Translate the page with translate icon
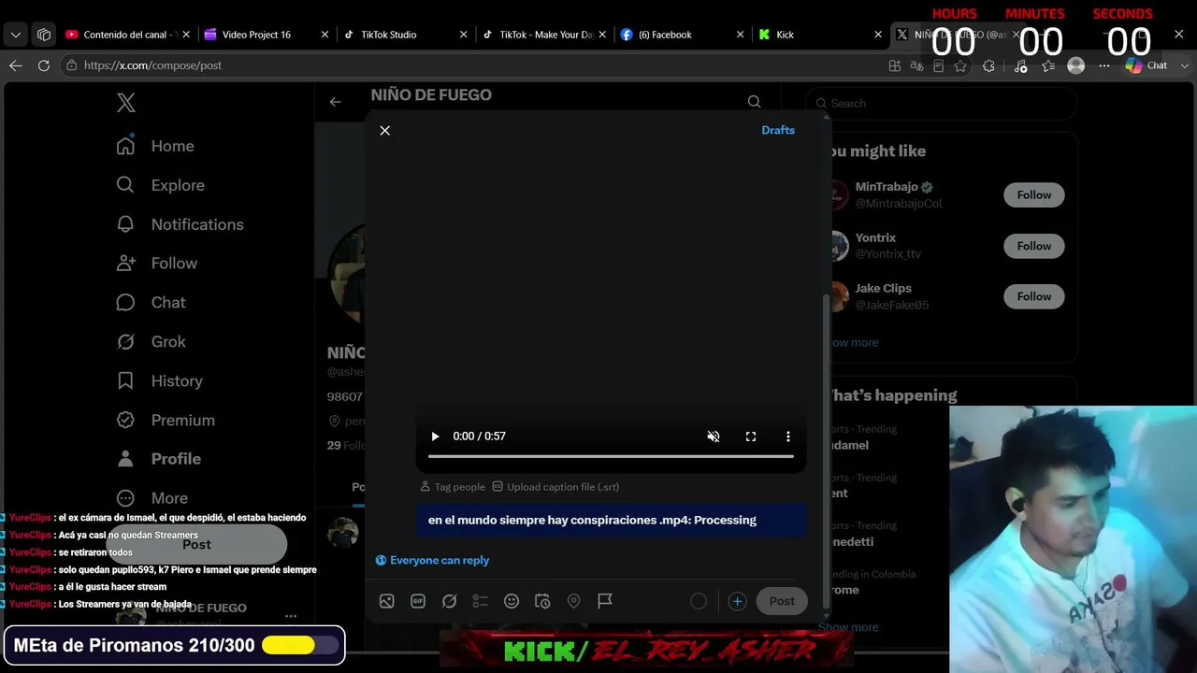1197x673 pixels. point(916,65)
